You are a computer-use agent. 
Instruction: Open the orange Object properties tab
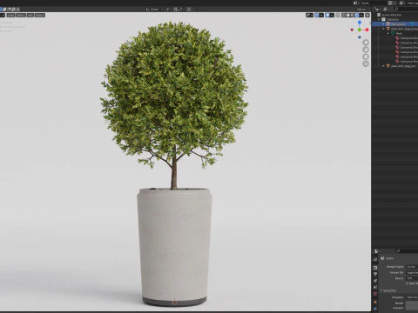click(375, 302)
